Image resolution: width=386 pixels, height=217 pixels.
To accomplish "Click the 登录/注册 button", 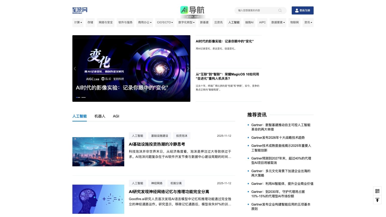I will pyautogui.click(x=303, y=10).
